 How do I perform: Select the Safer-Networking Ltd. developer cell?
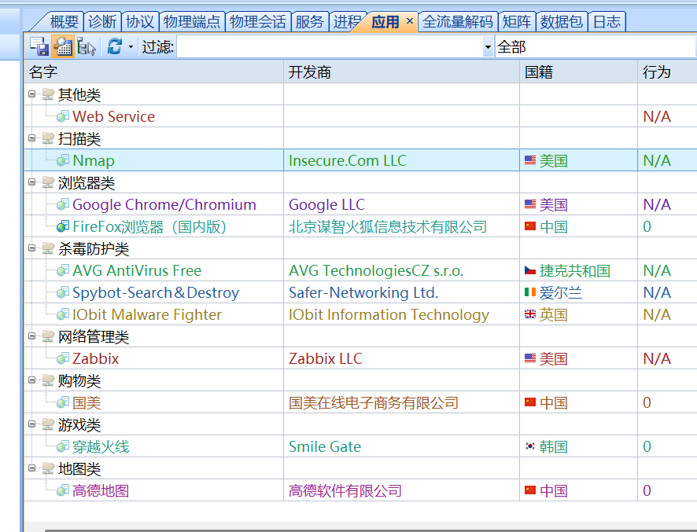point(401,292)
